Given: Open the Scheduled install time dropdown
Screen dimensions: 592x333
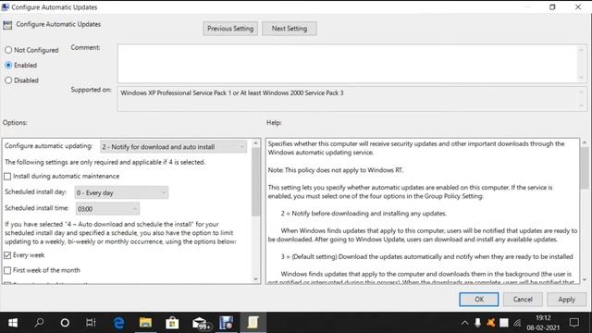Looking at the screenshot, I should (107, 208).
